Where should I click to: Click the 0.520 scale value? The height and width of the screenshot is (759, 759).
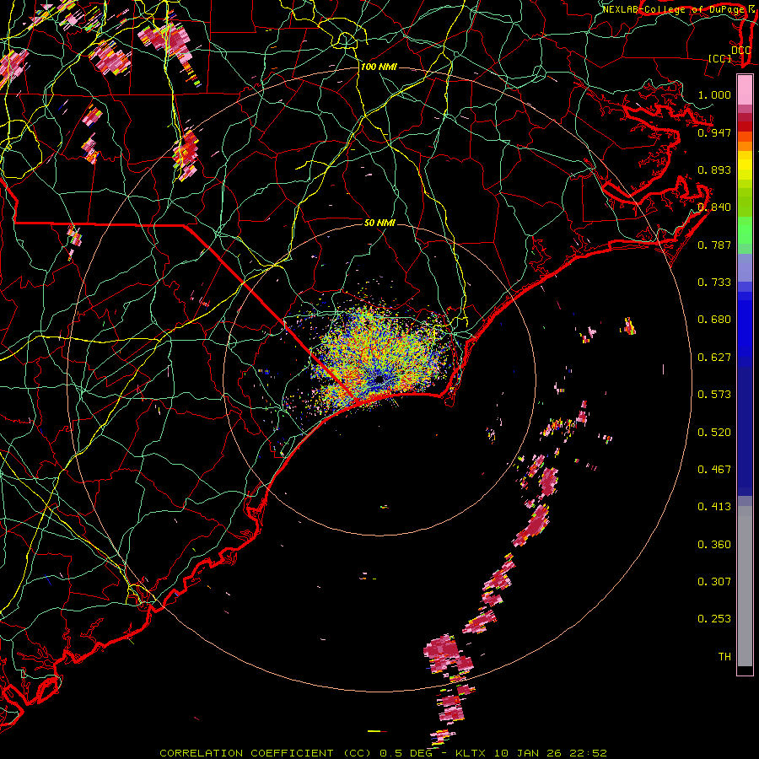[x=714, y=433]
